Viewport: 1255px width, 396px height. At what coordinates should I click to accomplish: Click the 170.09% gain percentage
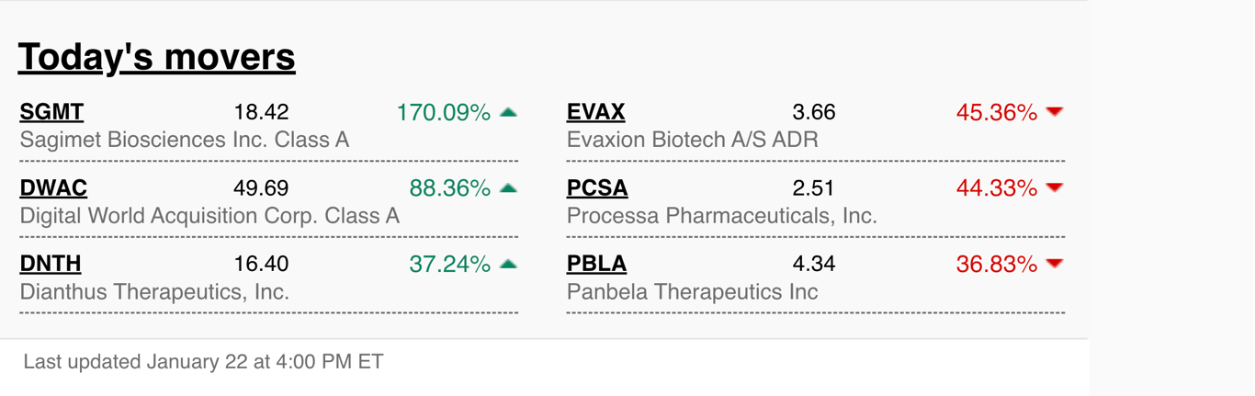point(444,112)
